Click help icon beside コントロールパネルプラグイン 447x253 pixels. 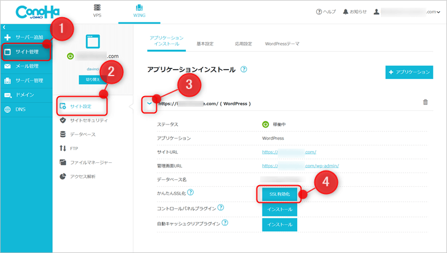point(221,208)
